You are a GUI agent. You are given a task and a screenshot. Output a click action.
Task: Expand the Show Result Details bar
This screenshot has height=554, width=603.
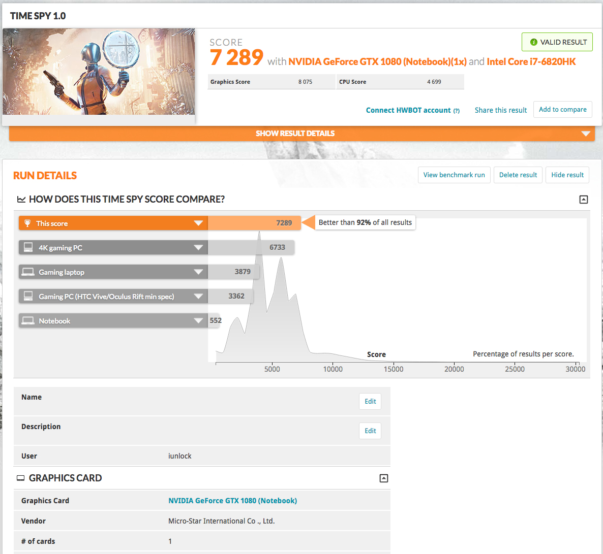[x=302, y=134]
